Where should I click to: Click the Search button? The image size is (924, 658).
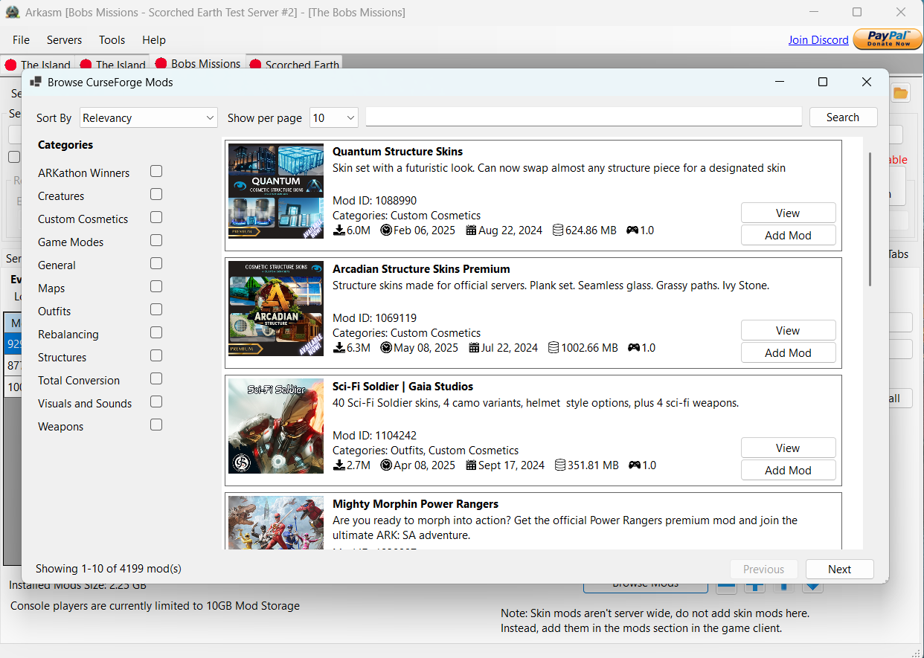pyautogui.click(x=842, y=117)
